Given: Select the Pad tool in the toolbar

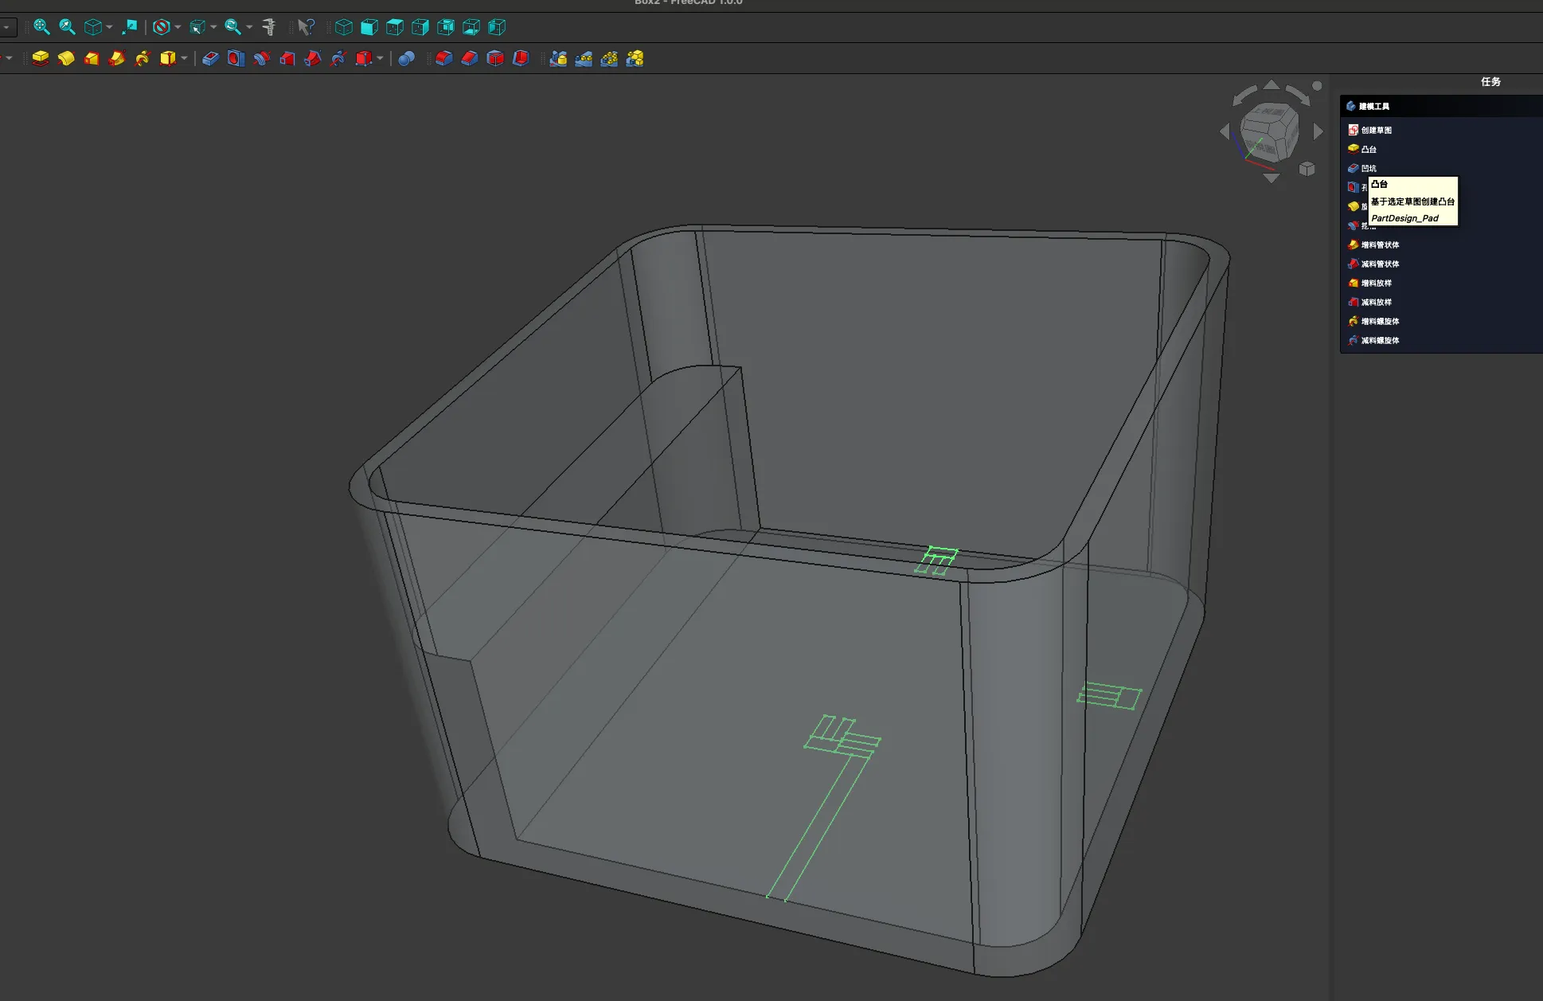Looking at the screenshot, I should pyautogui.click(x=41, y=58).
